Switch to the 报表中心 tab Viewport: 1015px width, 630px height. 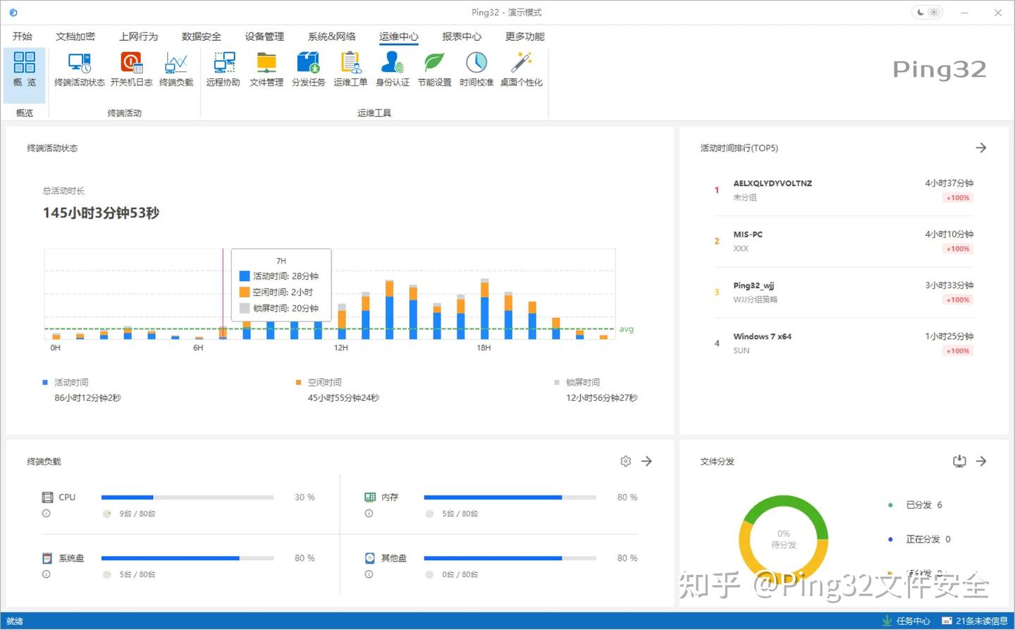tap(462, 37)
